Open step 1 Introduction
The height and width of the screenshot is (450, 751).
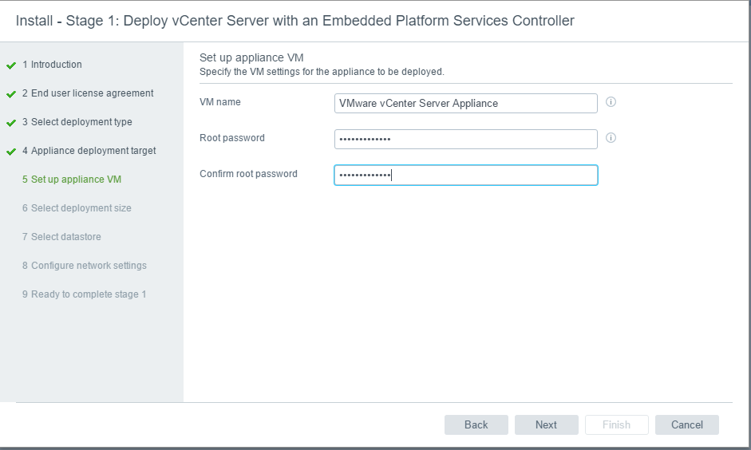(x=52, y=65)
